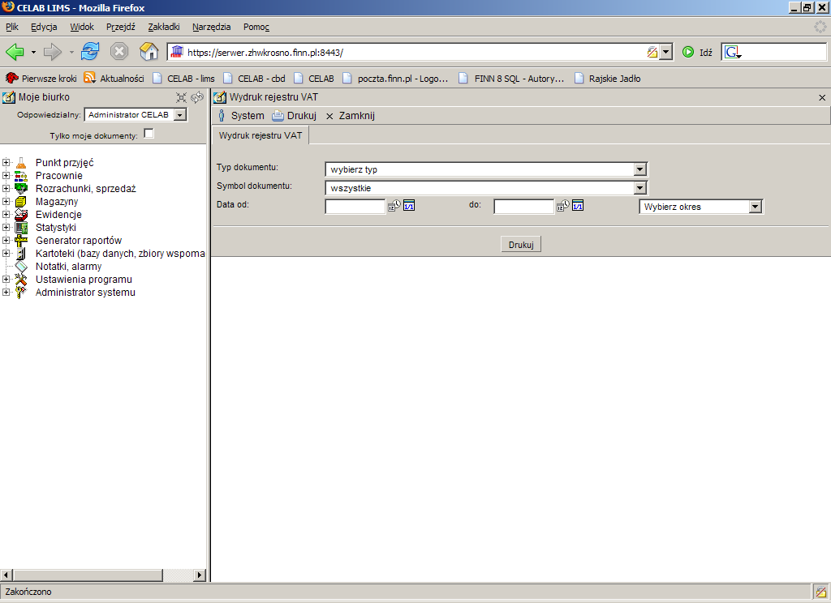Open the Pomoc menu
The height and width of the screenshot is (603, 831).
pyautogui.click(x=256, y=27)
